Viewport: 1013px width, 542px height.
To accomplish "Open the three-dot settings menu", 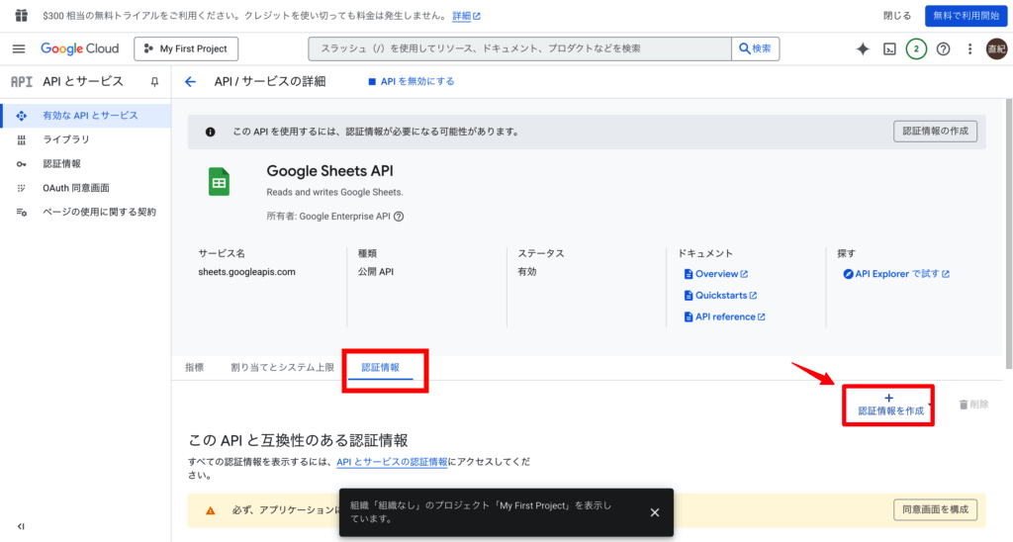I will [x=969, y=48].
